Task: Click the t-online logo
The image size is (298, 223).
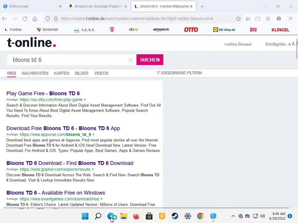Action: click(31, 42)
